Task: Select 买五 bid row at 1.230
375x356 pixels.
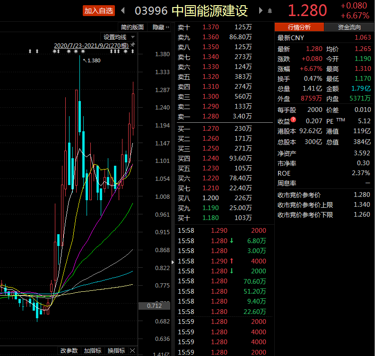Action: click(x=224, y=168)
